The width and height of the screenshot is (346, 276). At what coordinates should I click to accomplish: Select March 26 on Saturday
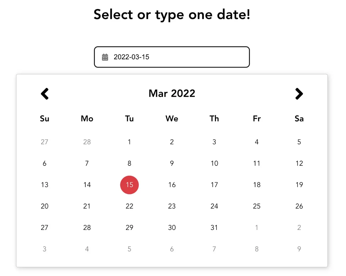coord(299,206)
